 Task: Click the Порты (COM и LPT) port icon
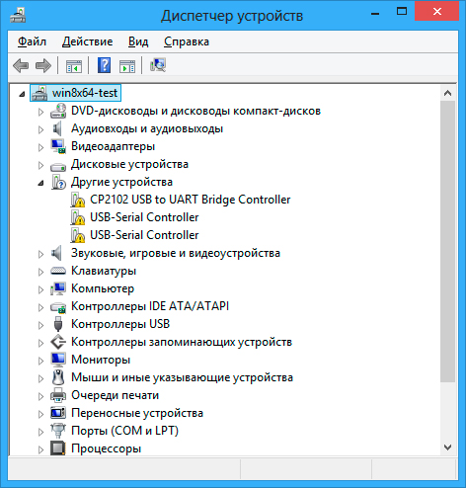tap(58, 431)
